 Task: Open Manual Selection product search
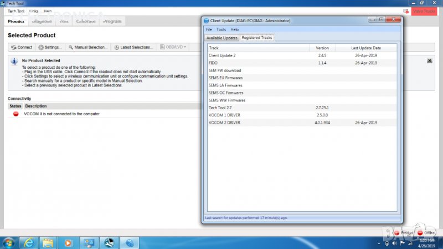(x=88, y=47)
